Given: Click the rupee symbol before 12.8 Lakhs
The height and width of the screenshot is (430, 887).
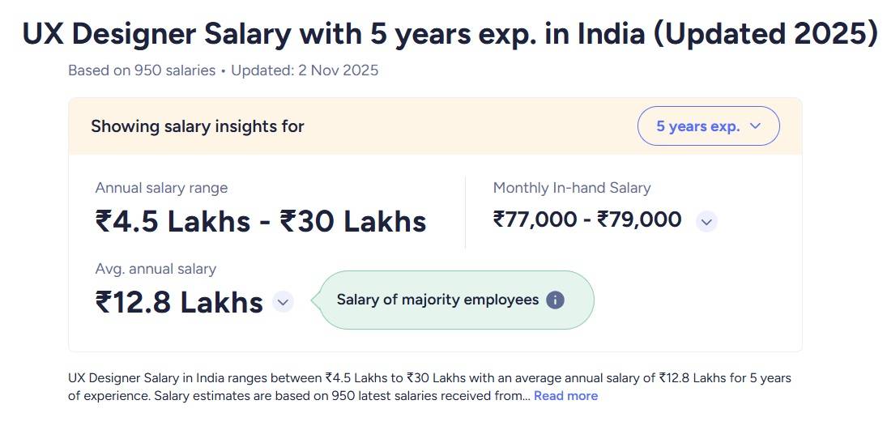Looking at the screenshot, I should coord(103,302).
